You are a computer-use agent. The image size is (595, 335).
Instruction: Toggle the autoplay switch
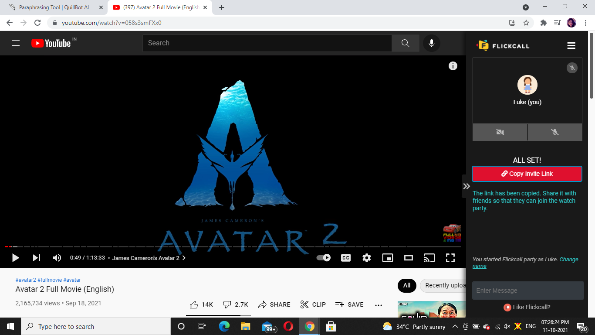pyautogui.click(x=323, y=258)
